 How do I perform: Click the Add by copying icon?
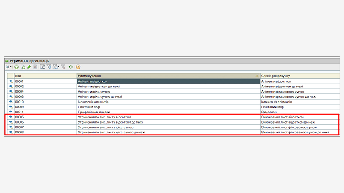tap(22, 67)
